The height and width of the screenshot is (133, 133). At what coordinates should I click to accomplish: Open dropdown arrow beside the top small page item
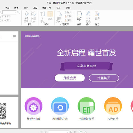point(73,12)
